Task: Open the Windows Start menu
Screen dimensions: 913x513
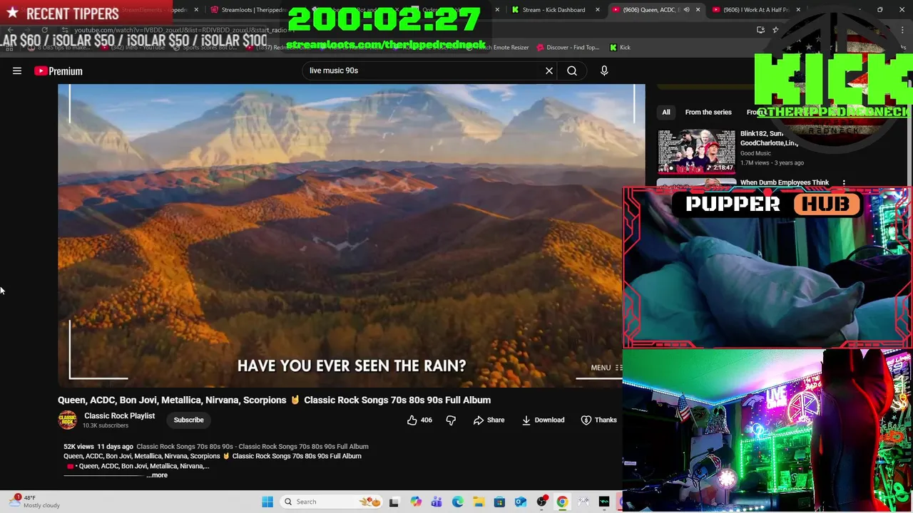Action: click(x=267, y=502)
